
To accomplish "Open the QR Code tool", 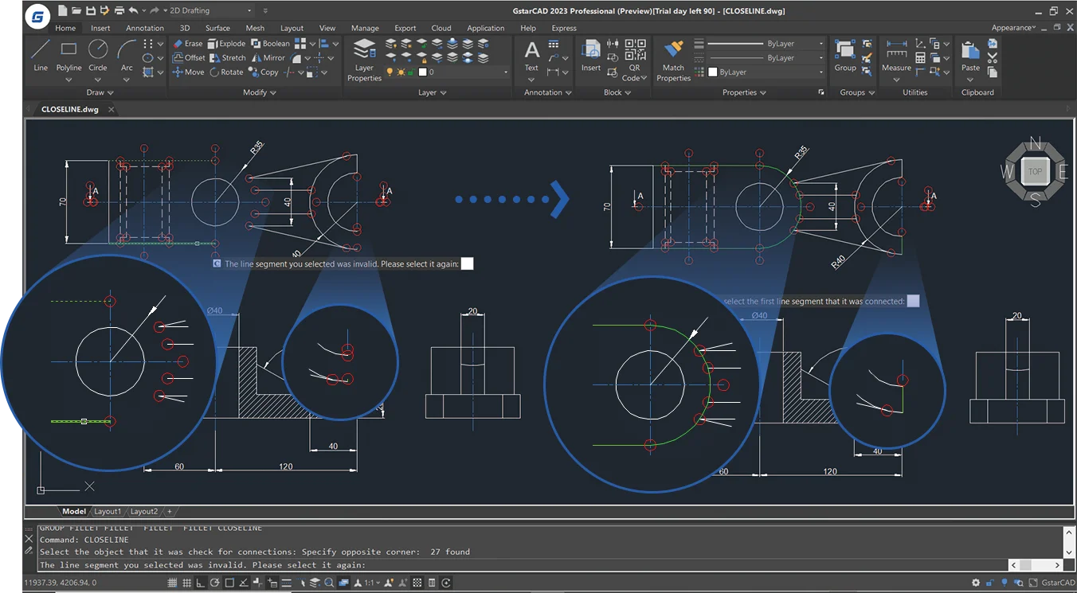I will coord(635,60).
